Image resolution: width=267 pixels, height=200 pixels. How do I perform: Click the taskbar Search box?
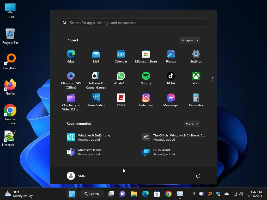tap(92, 194)
